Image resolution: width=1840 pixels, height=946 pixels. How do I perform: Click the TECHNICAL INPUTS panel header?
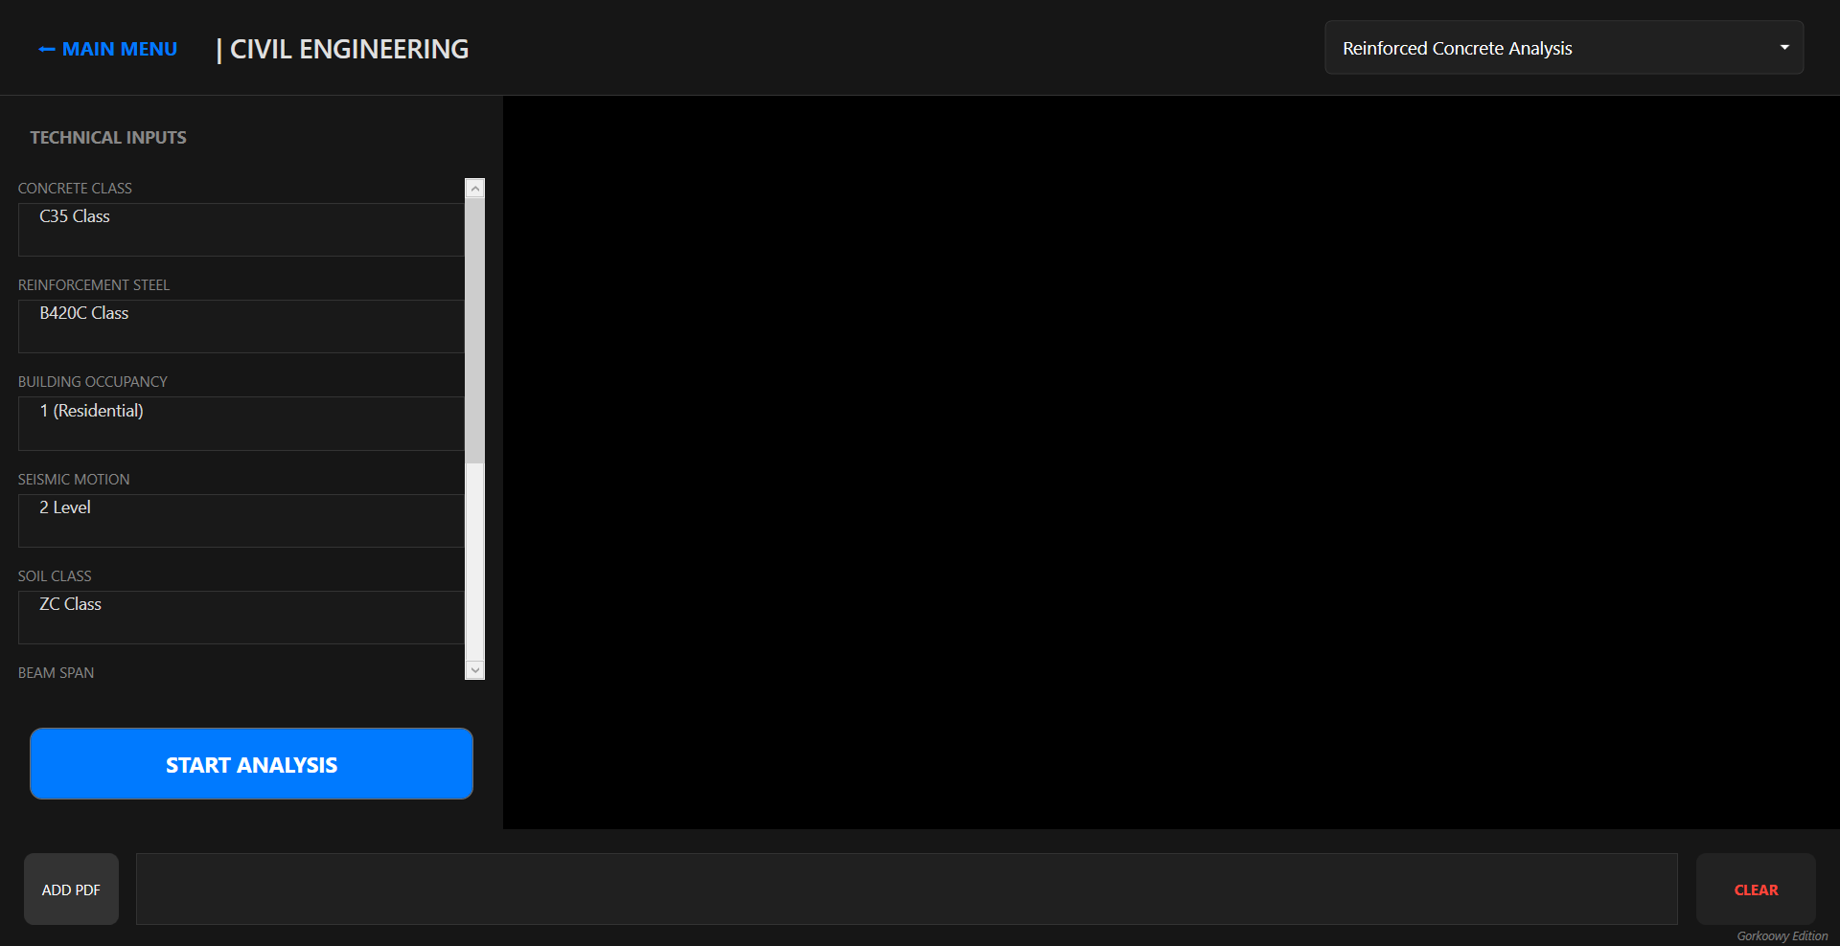pyautogui.click(x=107, y=137)
